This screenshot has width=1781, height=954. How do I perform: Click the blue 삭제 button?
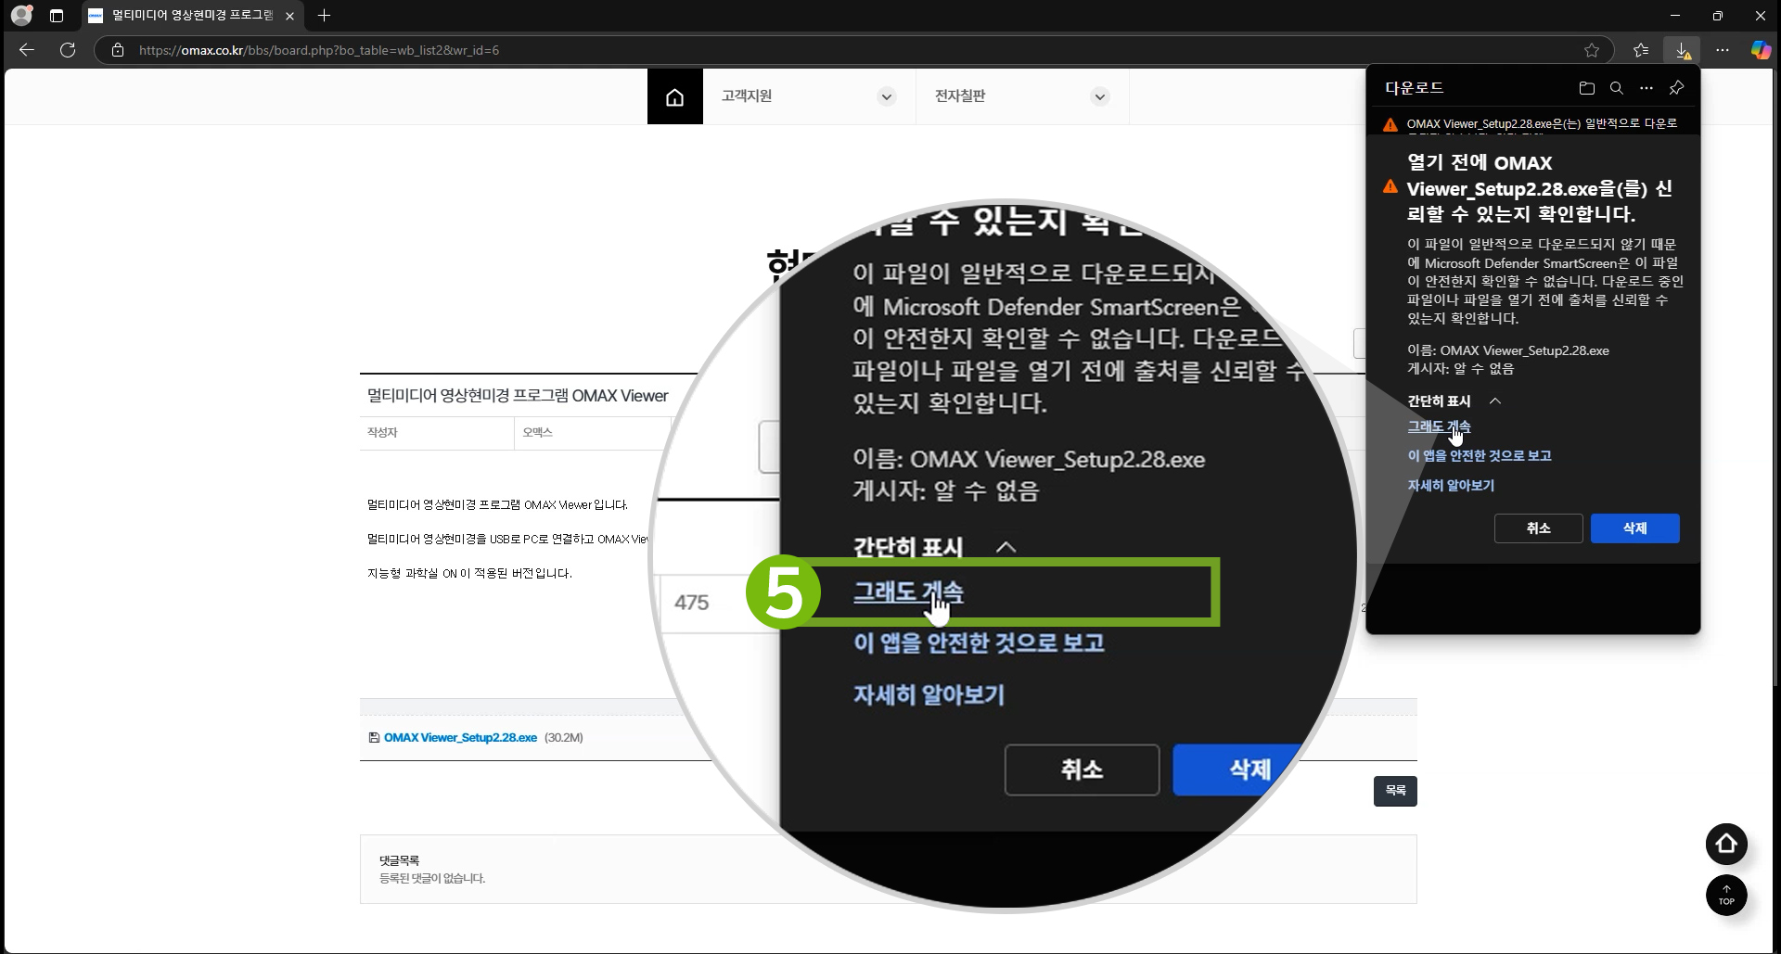click(x=1634, y=528)
